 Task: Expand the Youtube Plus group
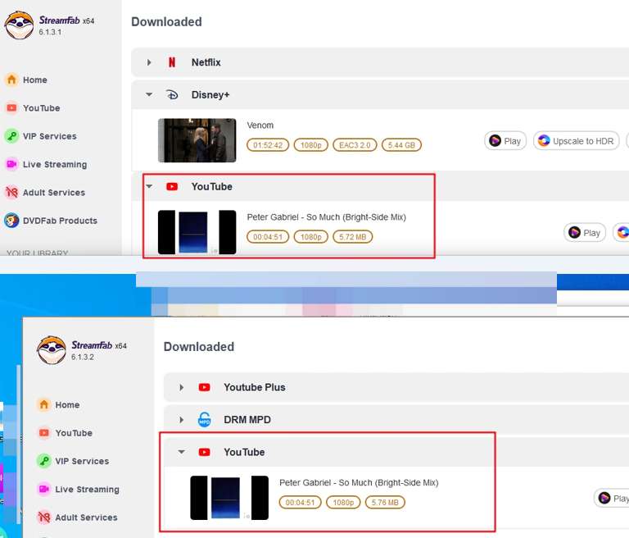click(181, 387)
